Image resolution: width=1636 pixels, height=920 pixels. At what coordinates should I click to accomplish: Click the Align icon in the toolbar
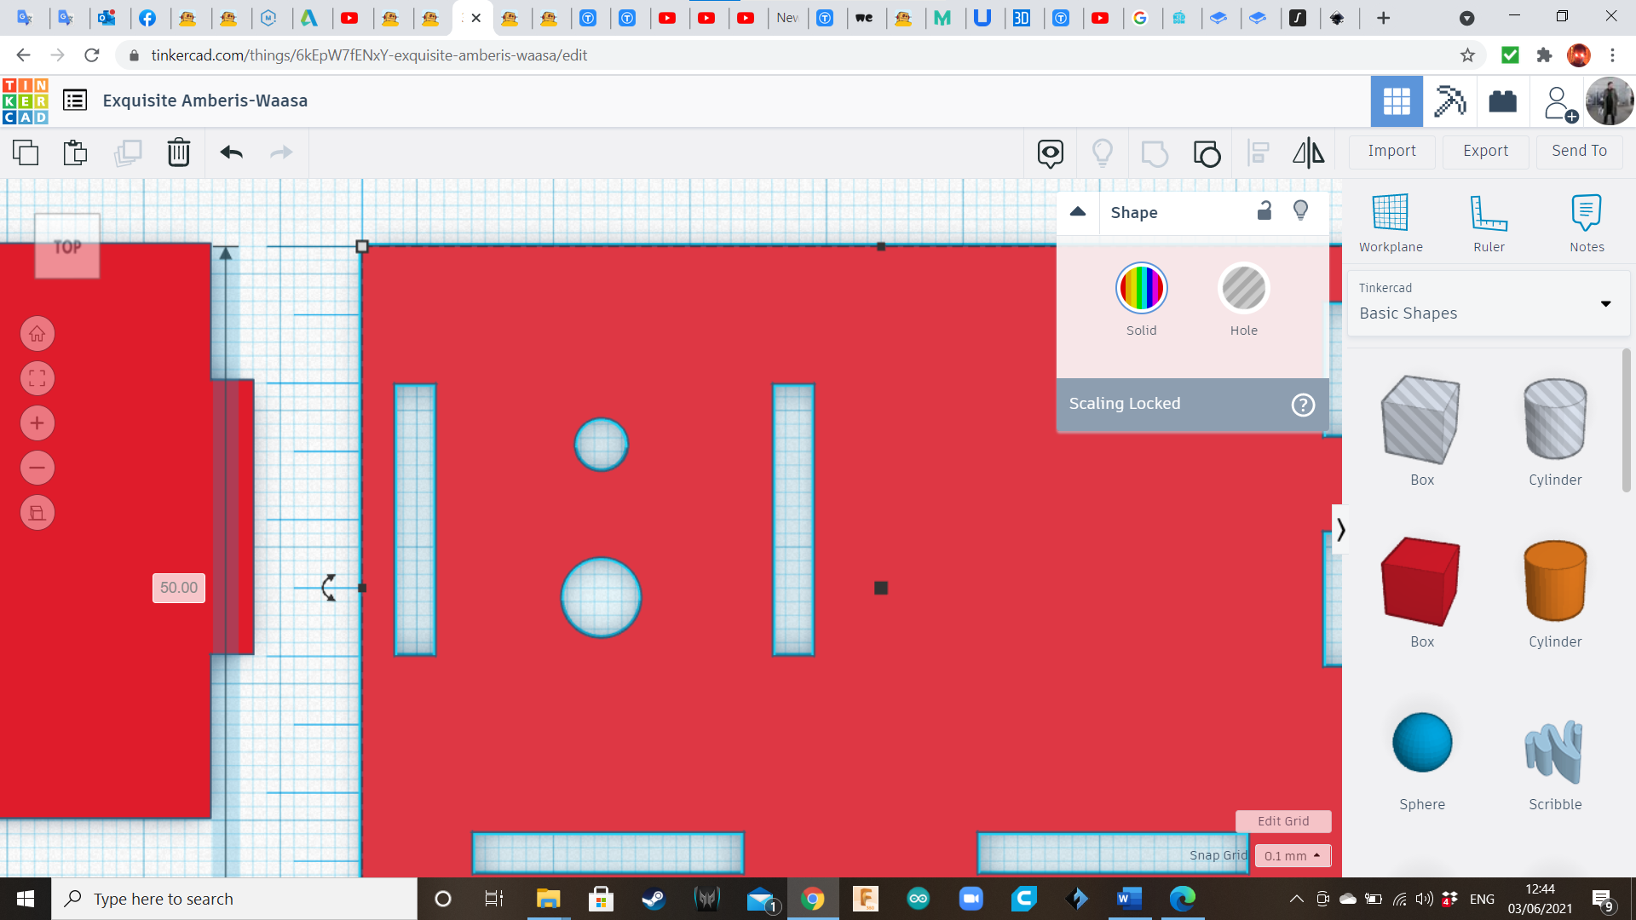1258,152
